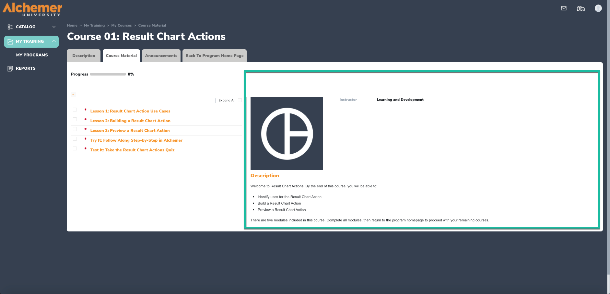Select the Course Material tab
Image resolution: width=610 pixels, height=294 pixels.
point(121,56)
